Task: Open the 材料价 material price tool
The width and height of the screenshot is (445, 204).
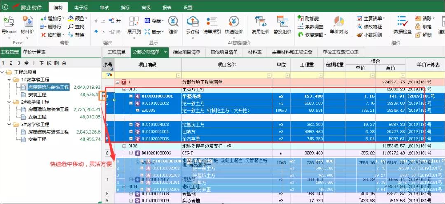Action: 27,23
